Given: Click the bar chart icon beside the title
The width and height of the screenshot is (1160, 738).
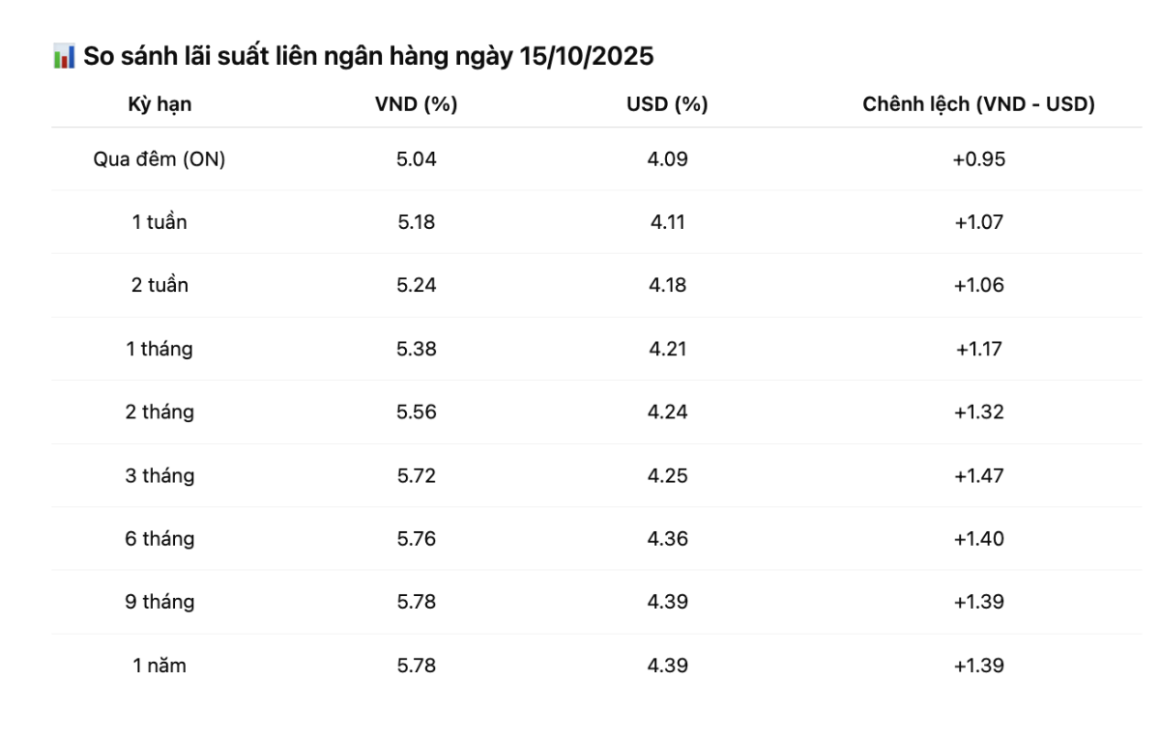Looking at the screenshot, I should [x=64, y=58].
